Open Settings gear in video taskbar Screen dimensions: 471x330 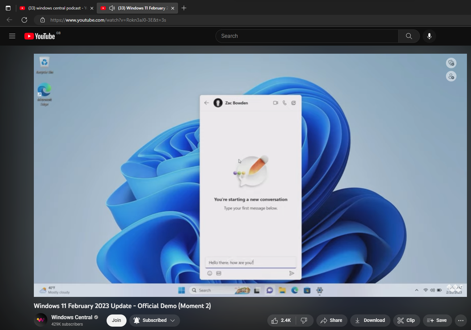(x=319, y=290)
